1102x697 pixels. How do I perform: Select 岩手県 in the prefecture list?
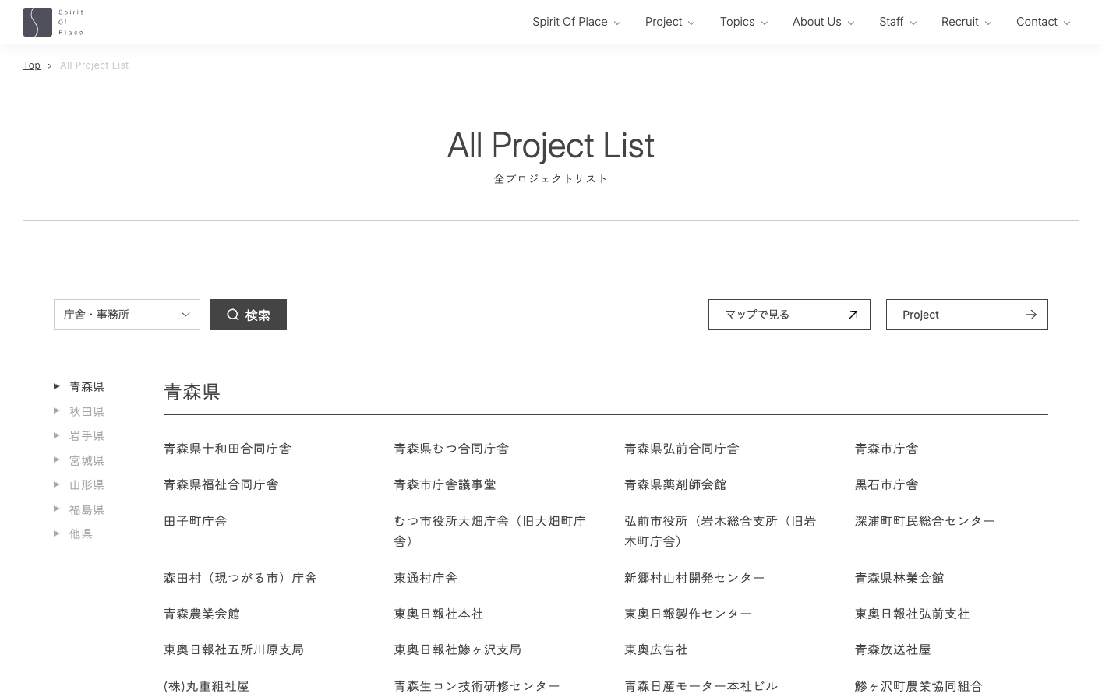pos(87,435)
